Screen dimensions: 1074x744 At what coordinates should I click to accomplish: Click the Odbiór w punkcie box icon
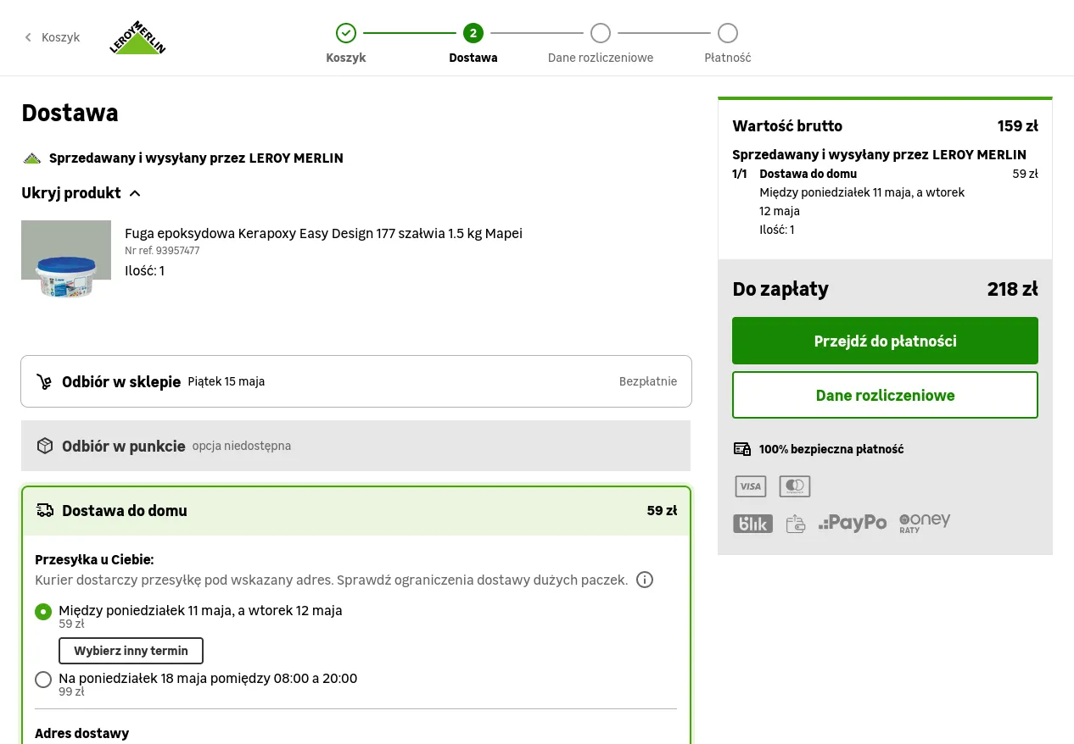pyautogui.click(x=44, y=446)
